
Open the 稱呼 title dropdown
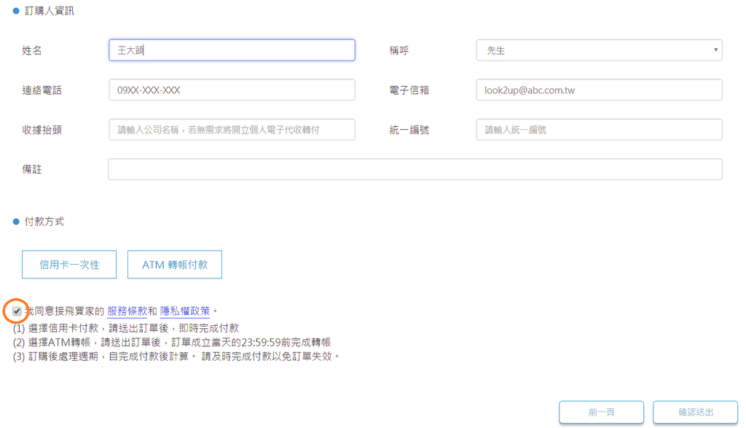pos(599,50)
